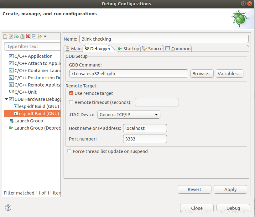Open the toolbar view menu arrow

point(45,37)
